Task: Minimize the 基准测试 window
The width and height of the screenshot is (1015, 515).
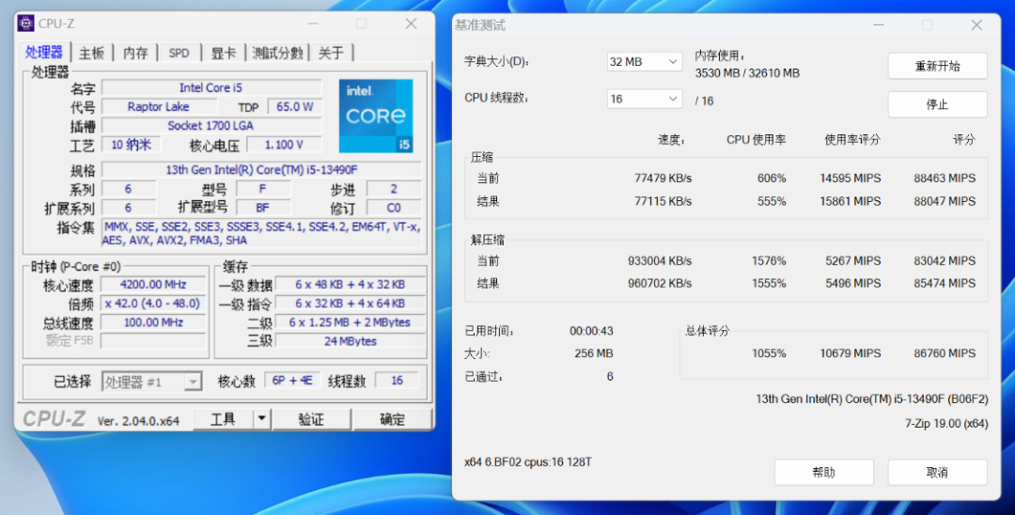Action: click(x=879, y=25)
